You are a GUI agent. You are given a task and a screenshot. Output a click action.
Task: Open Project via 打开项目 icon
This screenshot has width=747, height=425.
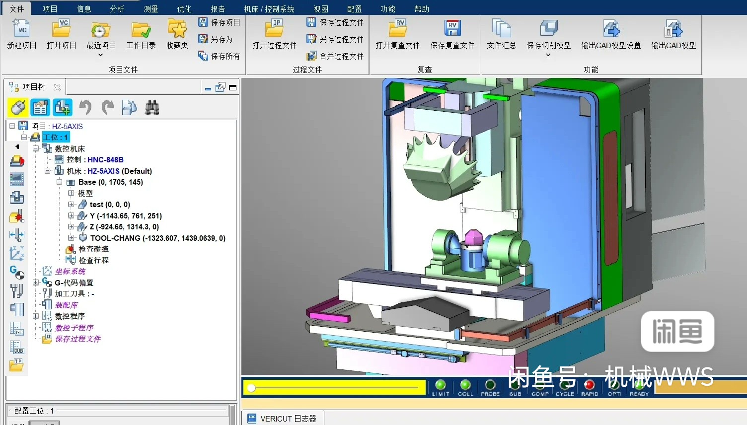[62, 29]
